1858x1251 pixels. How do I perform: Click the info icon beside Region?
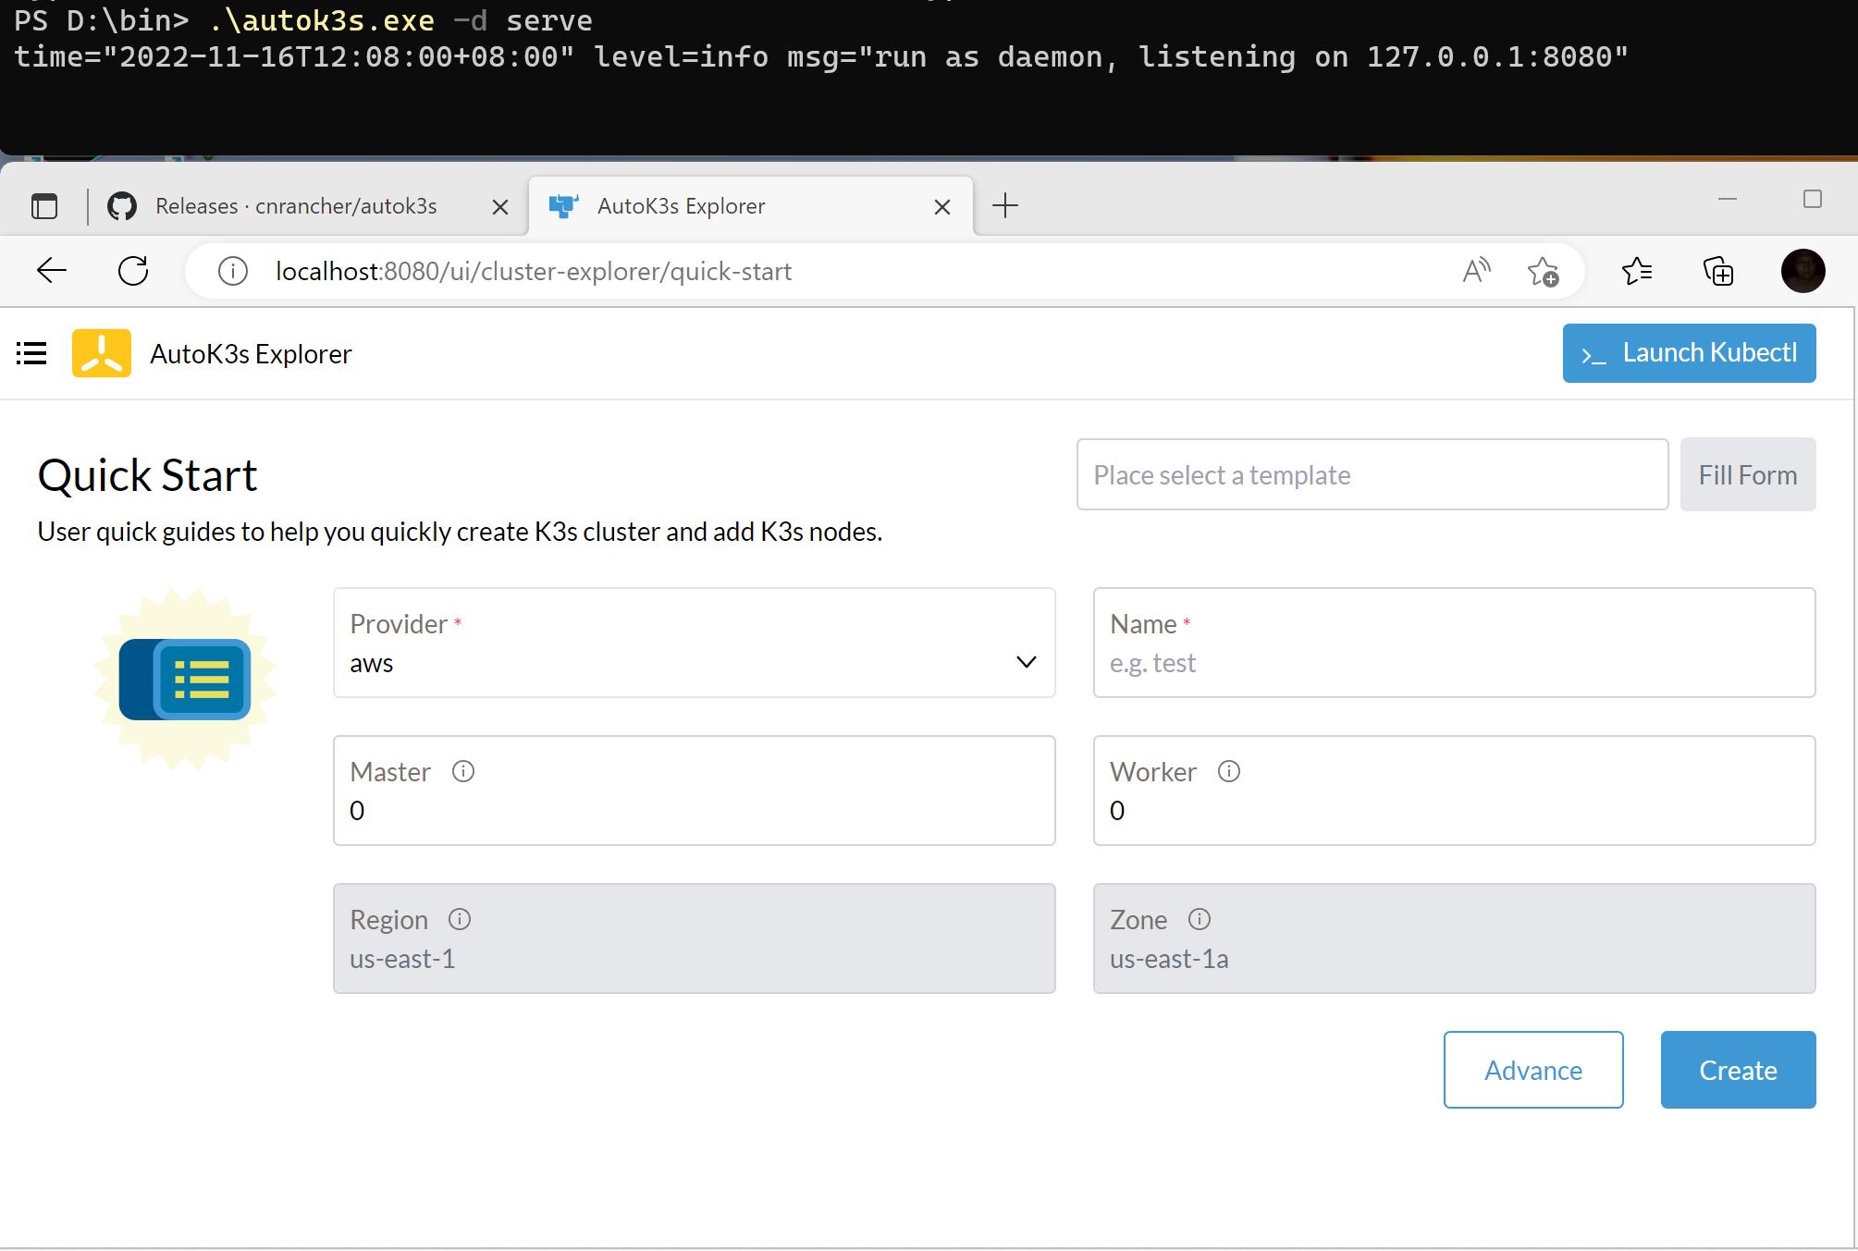point(460,918)
